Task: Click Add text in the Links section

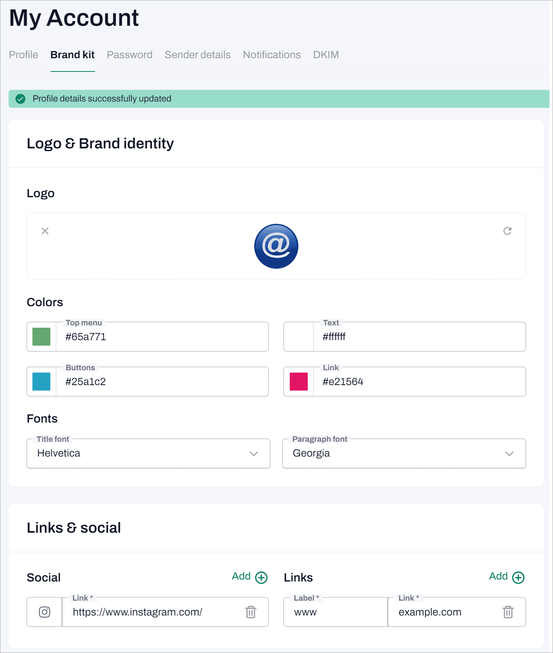Action: [498, 576]
